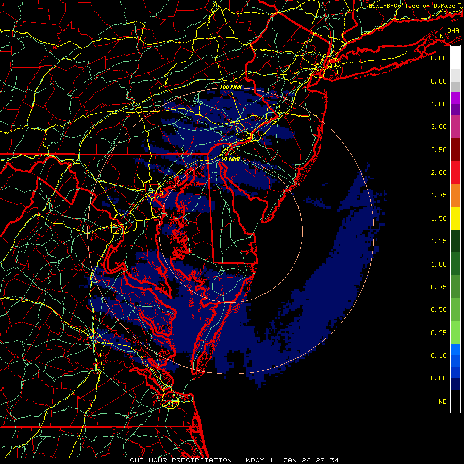Viewport: 464px width, 464px height.
Task: Select the darkest green swatch beside 1.25
Action: (455, 241)
